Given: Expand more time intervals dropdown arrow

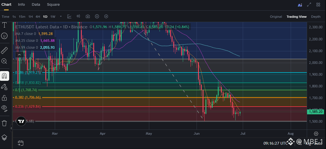Looking at the screenshot, I should [x=61, y=16].
